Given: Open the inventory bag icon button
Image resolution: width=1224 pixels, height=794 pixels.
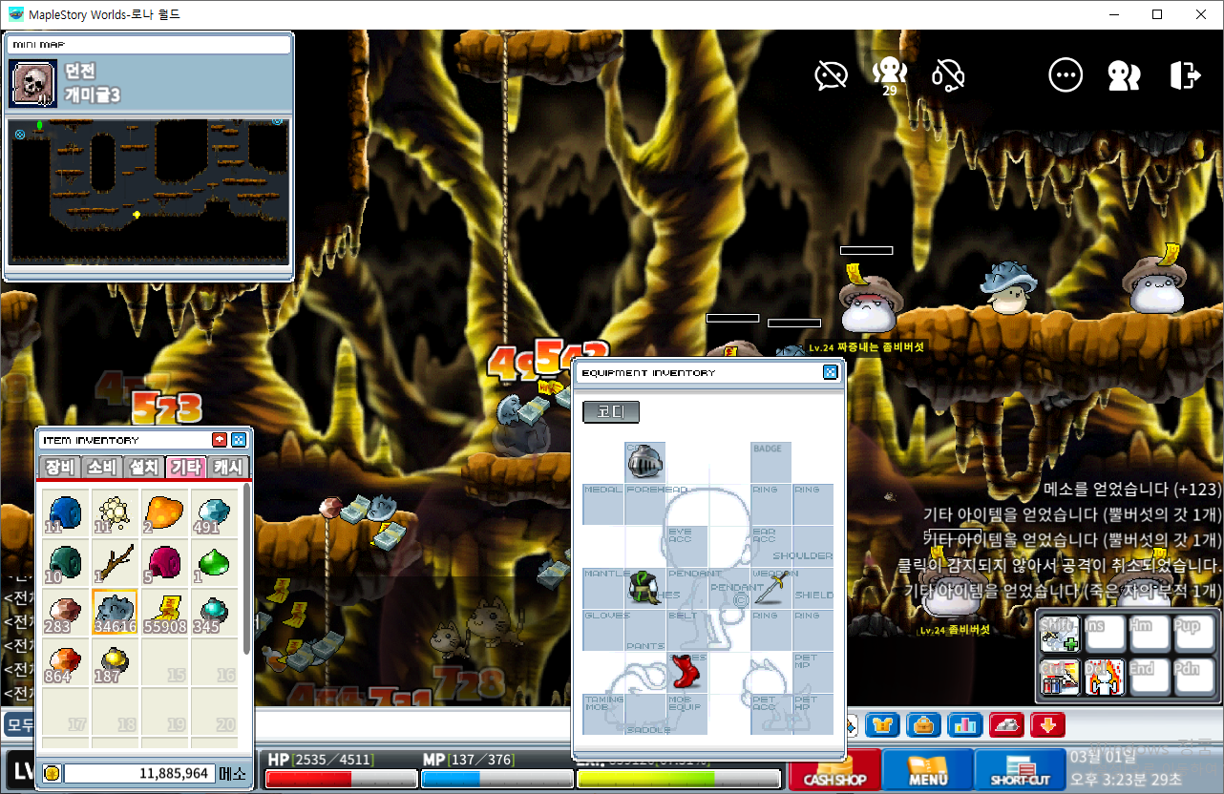Looking at the screenshot, I should (924, 725).
